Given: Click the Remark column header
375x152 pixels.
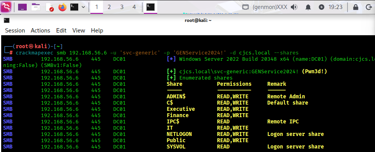Looking at the screenshot, I should 277,84.
